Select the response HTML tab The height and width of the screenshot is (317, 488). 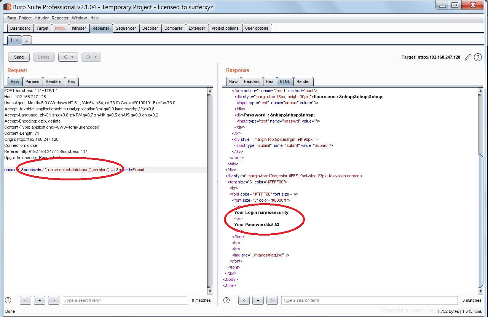click(285, 81)
